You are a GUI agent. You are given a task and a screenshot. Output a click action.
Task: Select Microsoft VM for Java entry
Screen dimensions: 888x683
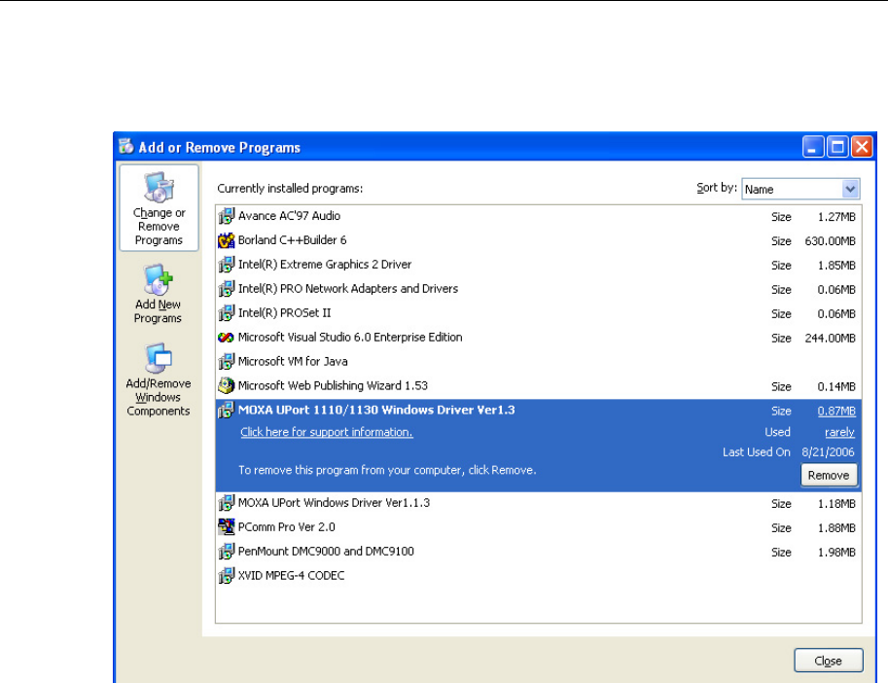coord(293,362)
